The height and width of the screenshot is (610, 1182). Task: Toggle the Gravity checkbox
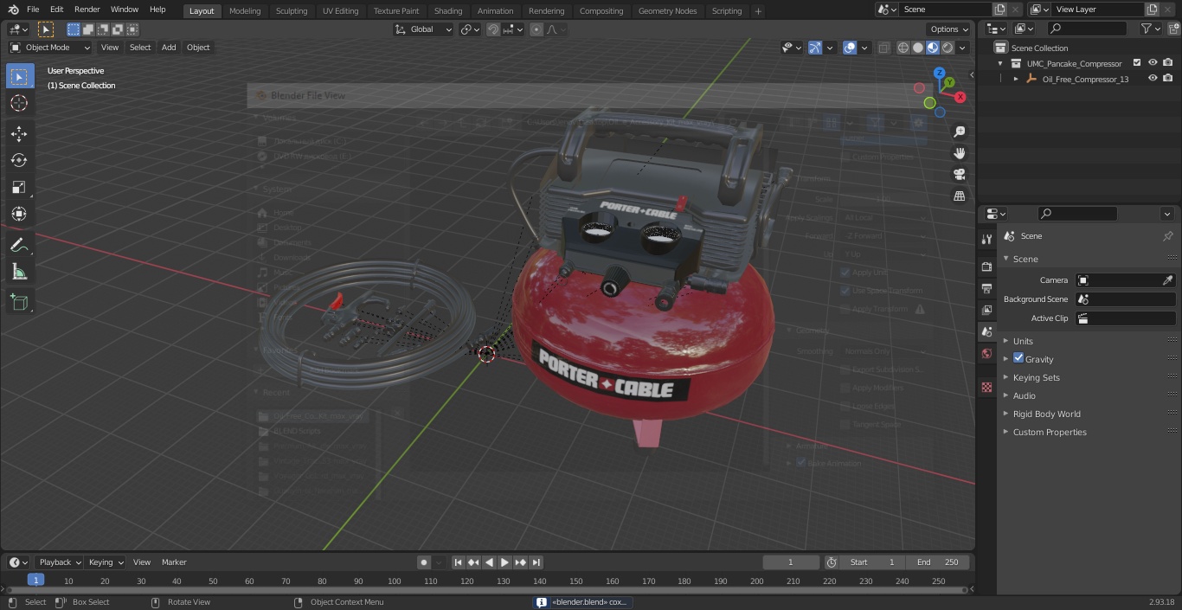coord(1018,358)
